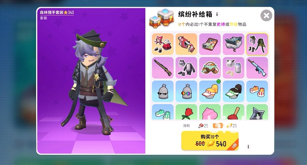
Task: Buy 10 boxes for 540 coins
Action: [210, 141]
